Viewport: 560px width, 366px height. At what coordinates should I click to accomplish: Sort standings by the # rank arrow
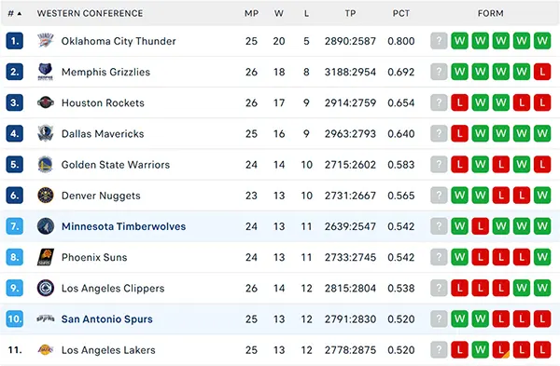[15, 14]
